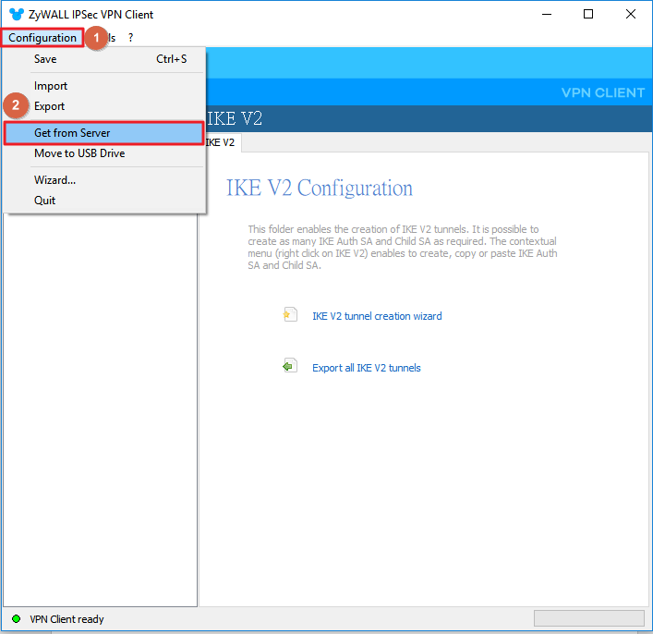Select Move to USB Drive

pyautogui.click(x=104, y=153)
